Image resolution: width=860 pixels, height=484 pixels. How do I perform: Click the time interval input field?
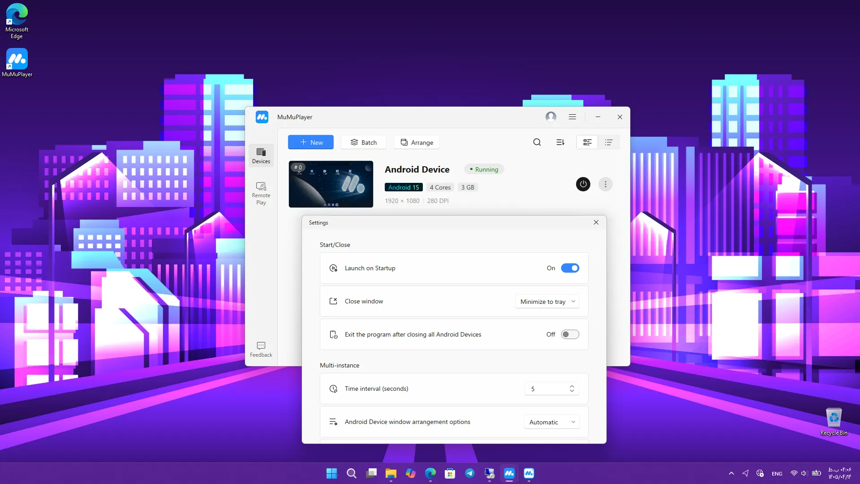click(552, 389)
